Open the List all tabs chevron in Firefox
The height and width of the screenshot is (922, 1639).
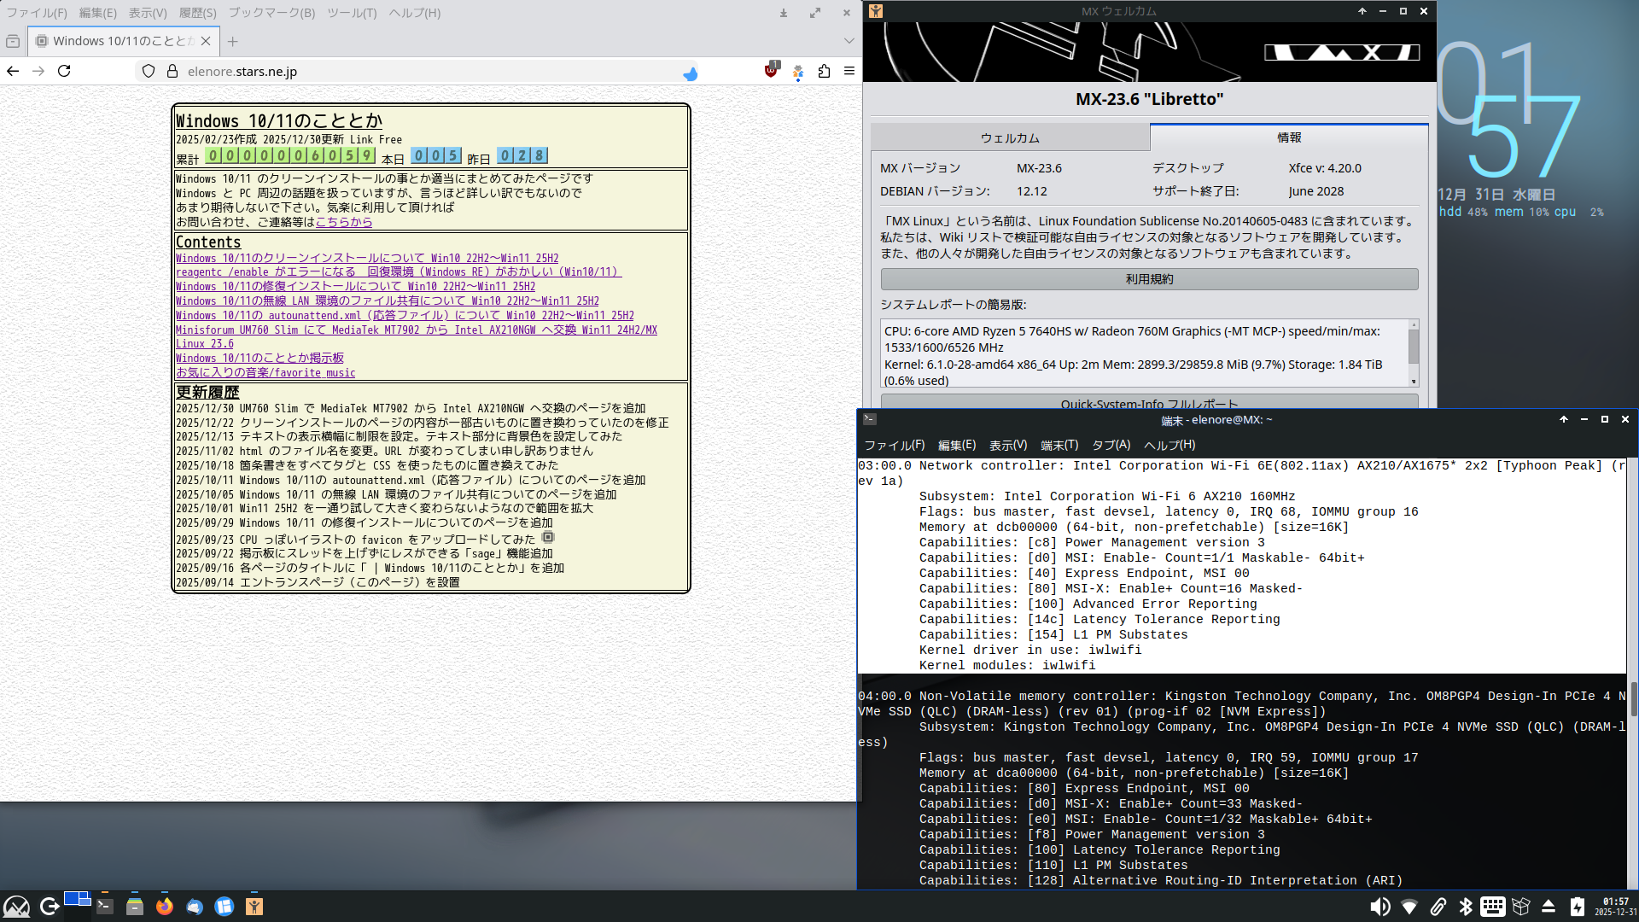coord(848,40)
